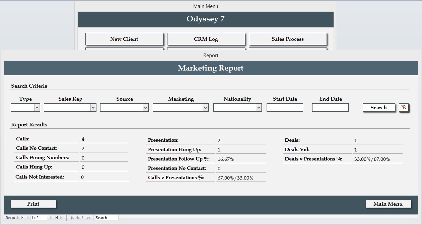Click the Print button

[33, 204]
